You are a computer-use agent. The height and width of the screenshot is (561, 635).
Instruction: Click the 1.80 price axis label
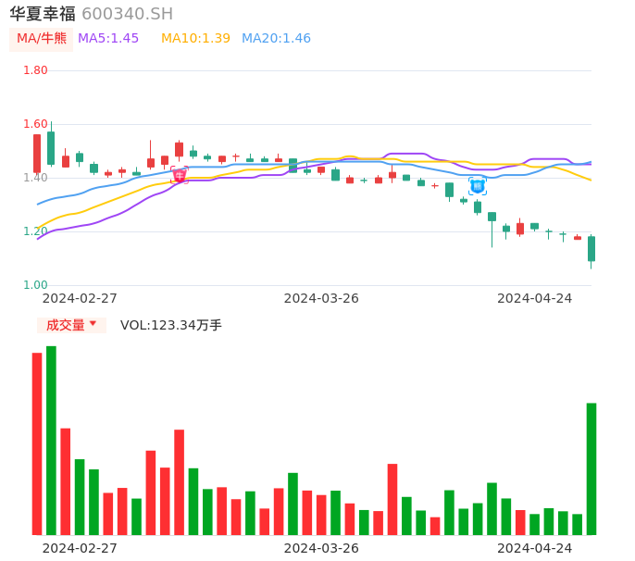[35, 70]
